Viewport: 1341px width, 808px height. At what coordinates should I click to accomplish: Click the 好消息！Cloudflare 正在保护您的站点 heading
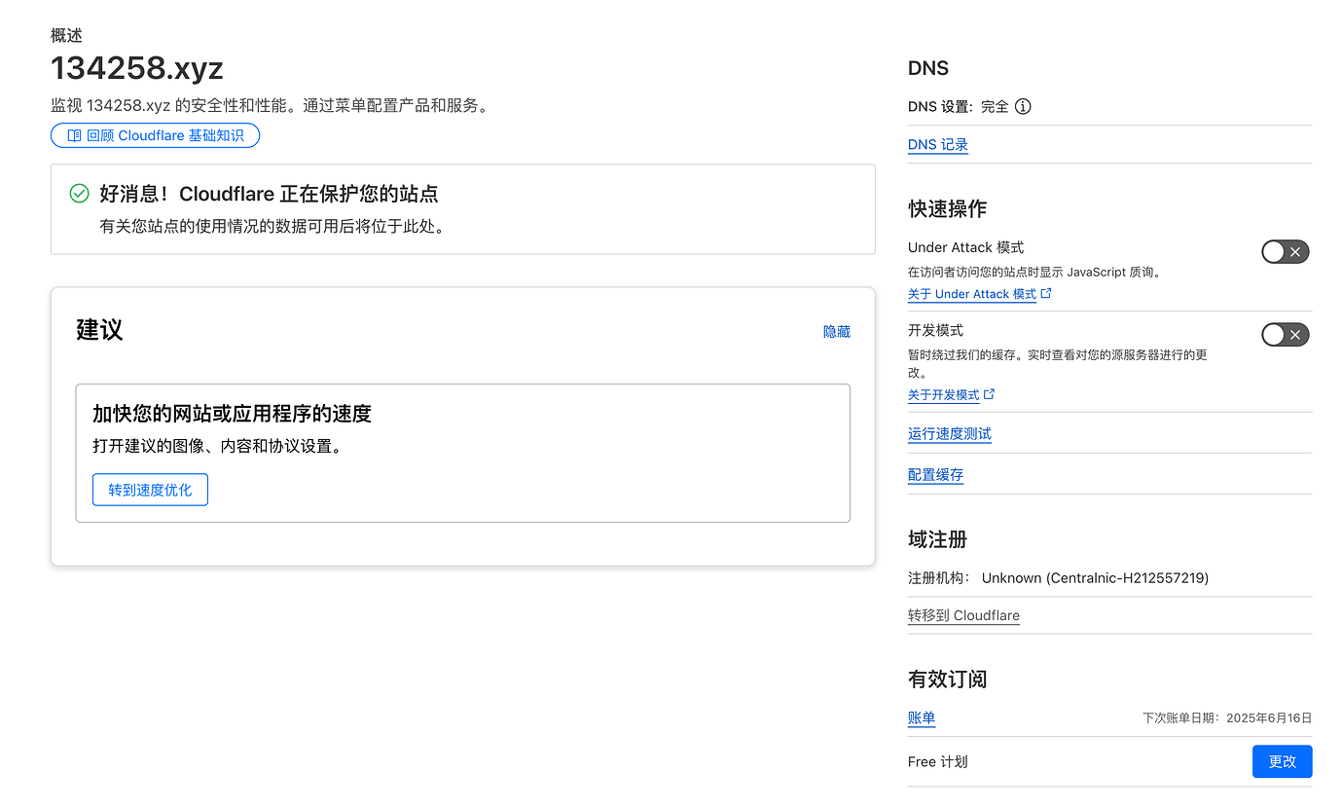pyautogui.click(x=269, y=194)
